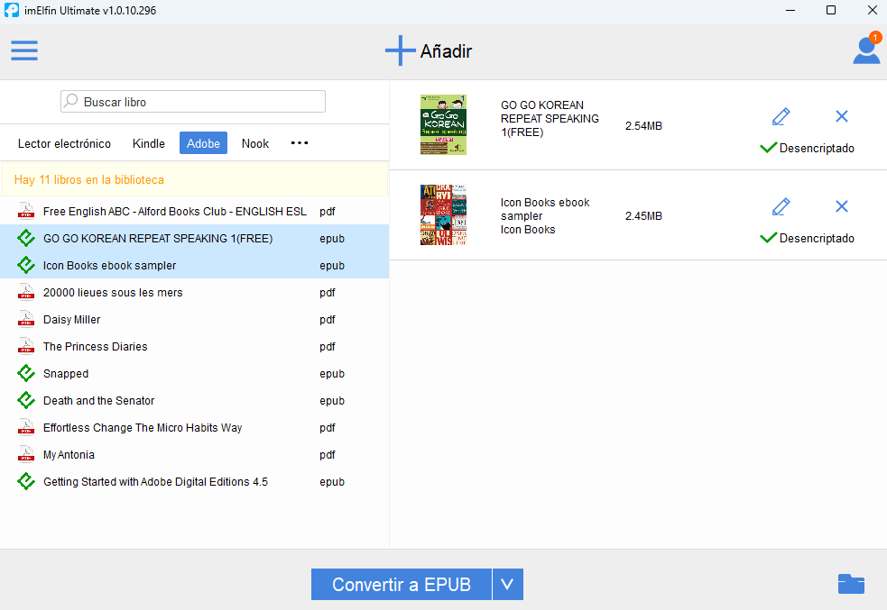Click PDF icon of My Antonia
This screenshot has height=610, width=887.
(x=26, y=455)
